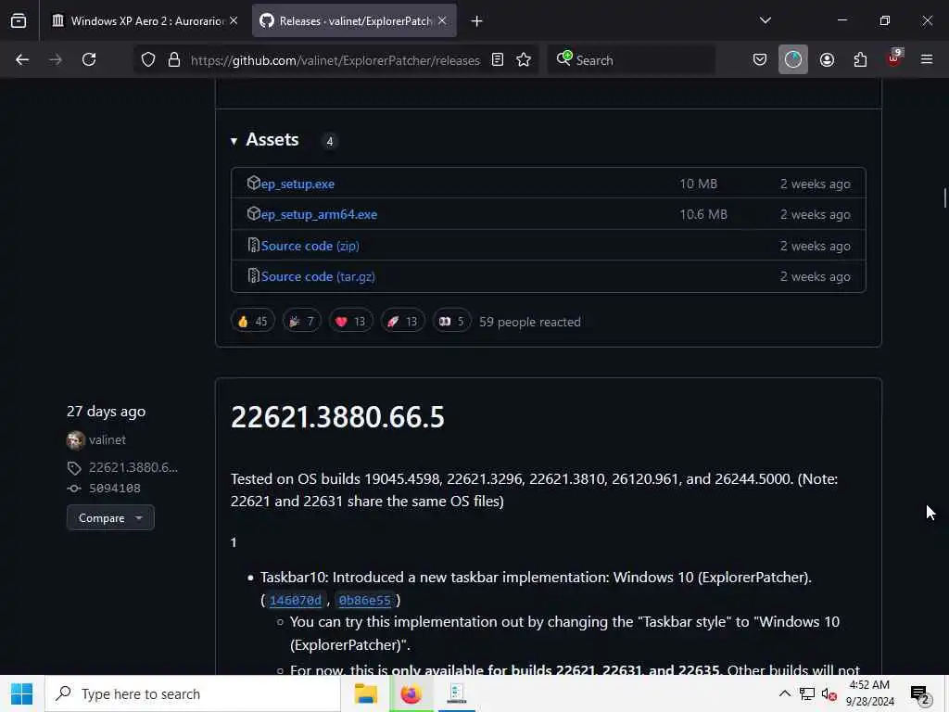Toggle reader view icon

498,60
